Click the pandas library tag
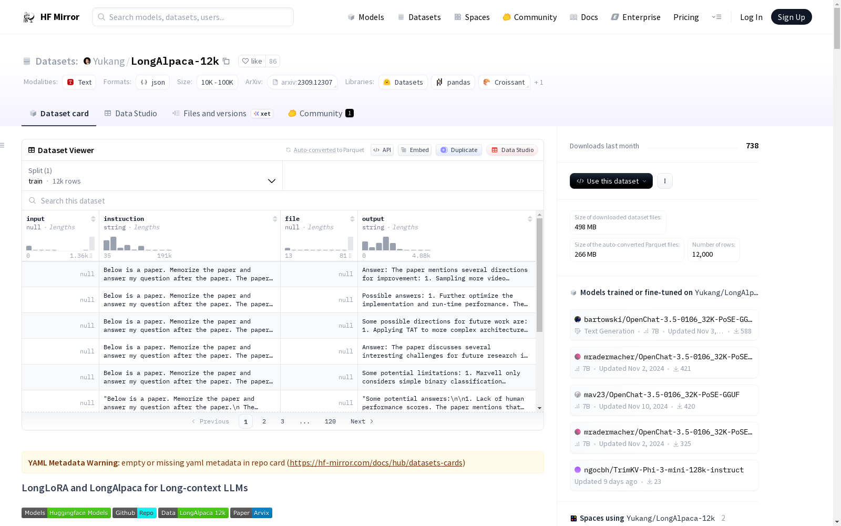The image size is (841, 526). tap(453, 82)
